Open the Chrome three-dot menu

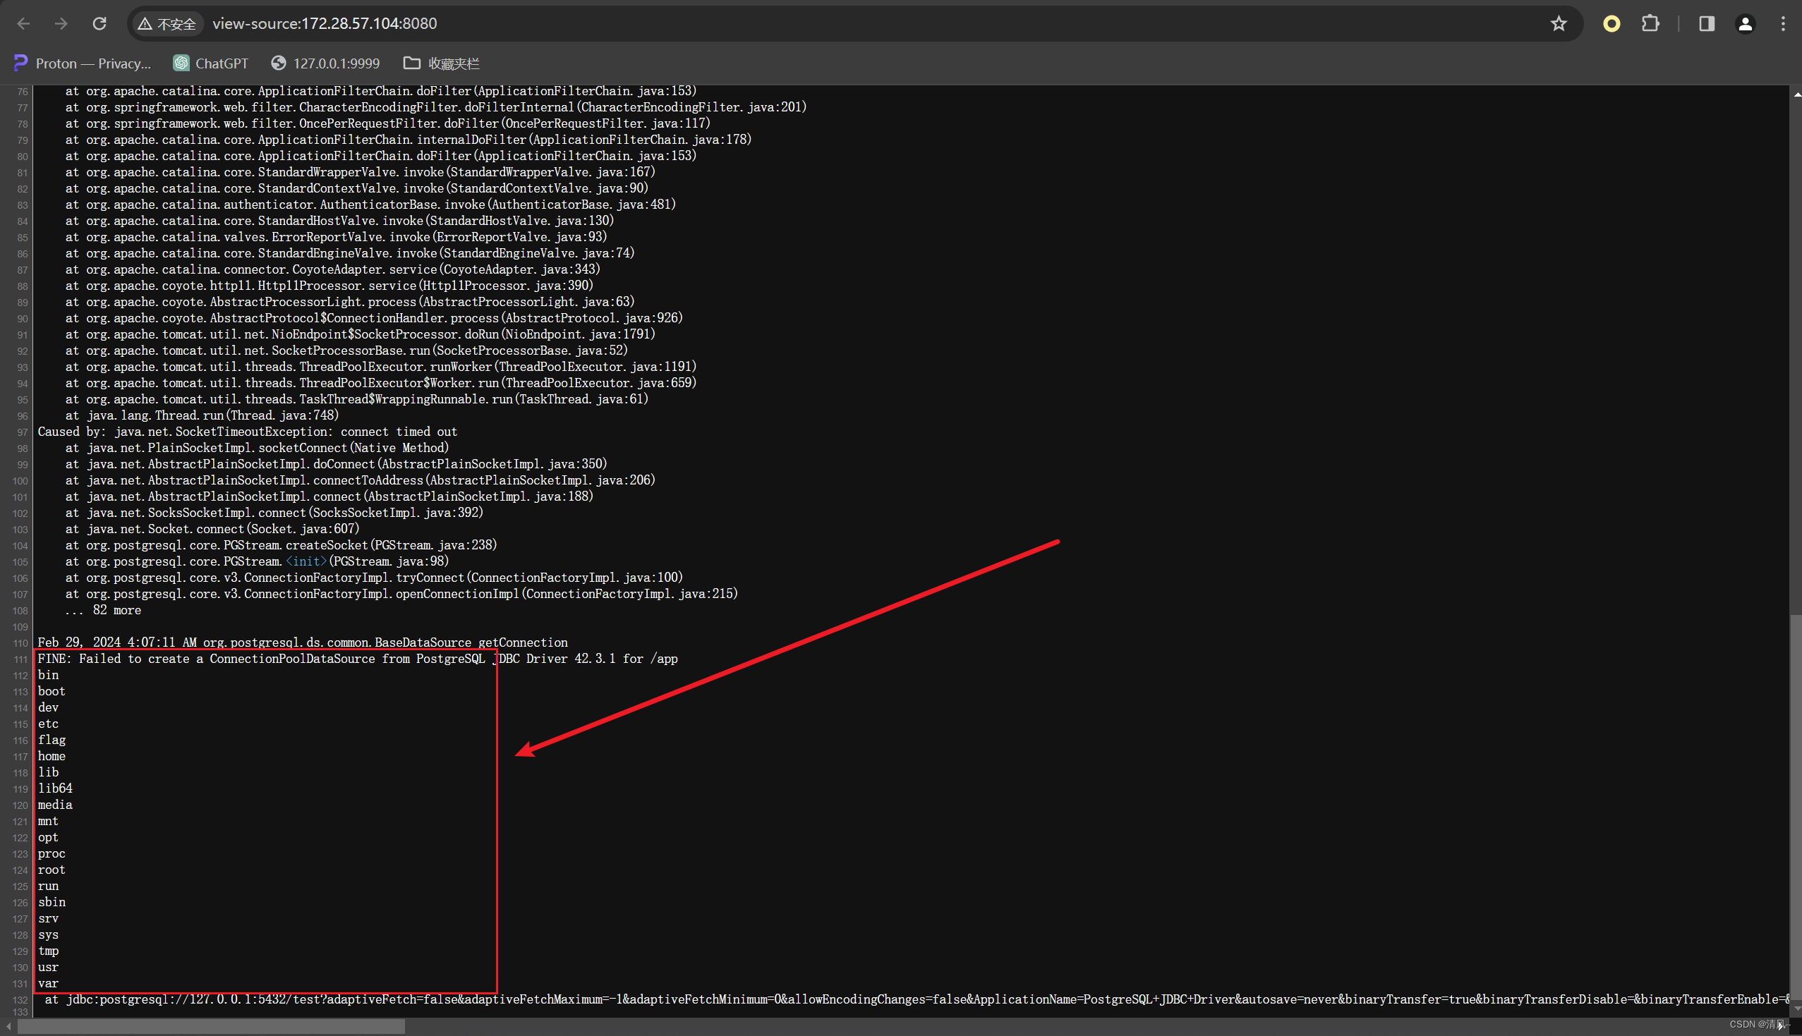[1783, 23]
